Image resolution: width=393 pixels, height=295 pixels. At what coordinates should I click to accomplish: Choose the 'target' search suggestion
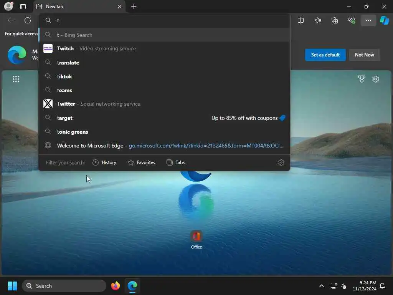pyautogui.click(x=164, y=118)
